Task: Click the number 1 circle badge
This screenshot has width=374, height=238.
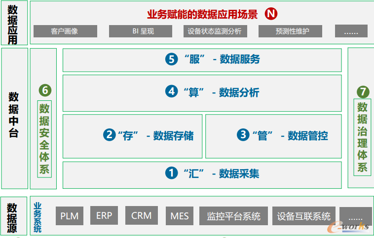Action: (172, 173)
